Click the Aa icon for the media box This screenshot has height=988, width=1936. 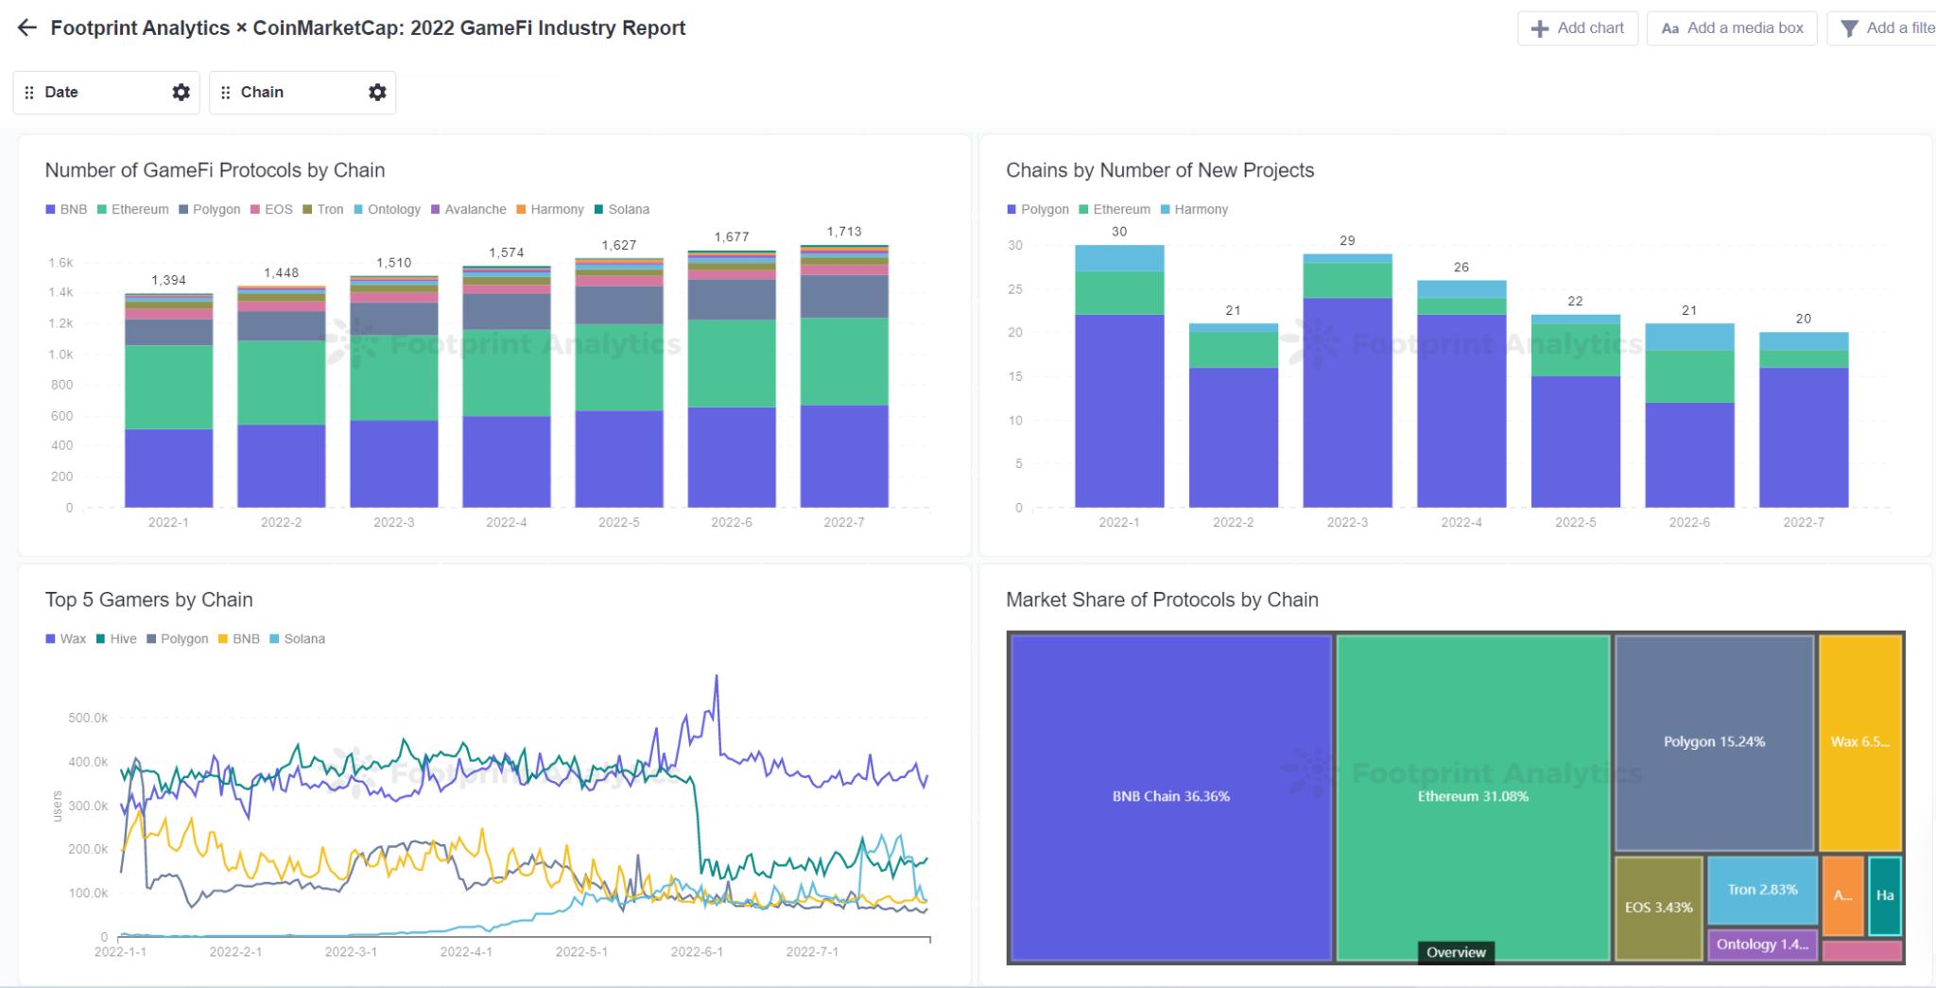pos(1670,28)
